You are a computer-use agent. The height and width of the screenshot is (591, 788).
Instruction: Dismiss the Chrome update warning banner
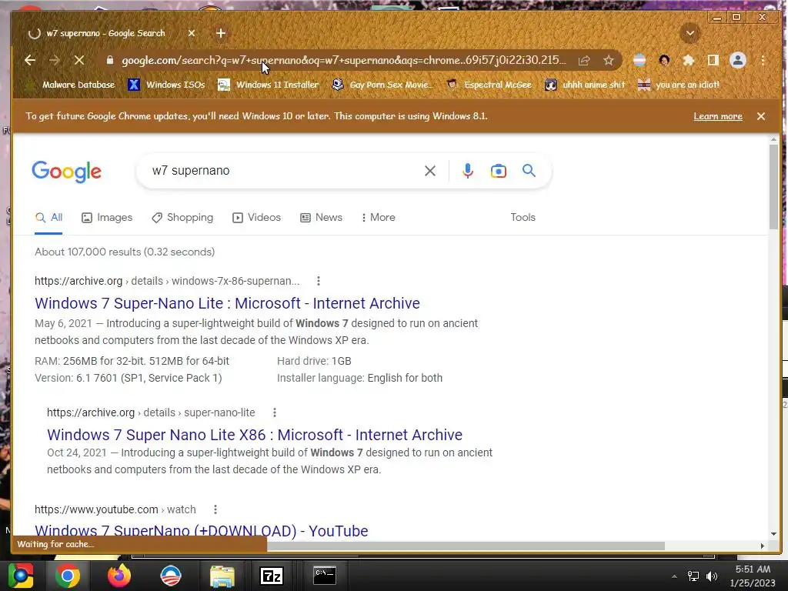coord(761,116)
